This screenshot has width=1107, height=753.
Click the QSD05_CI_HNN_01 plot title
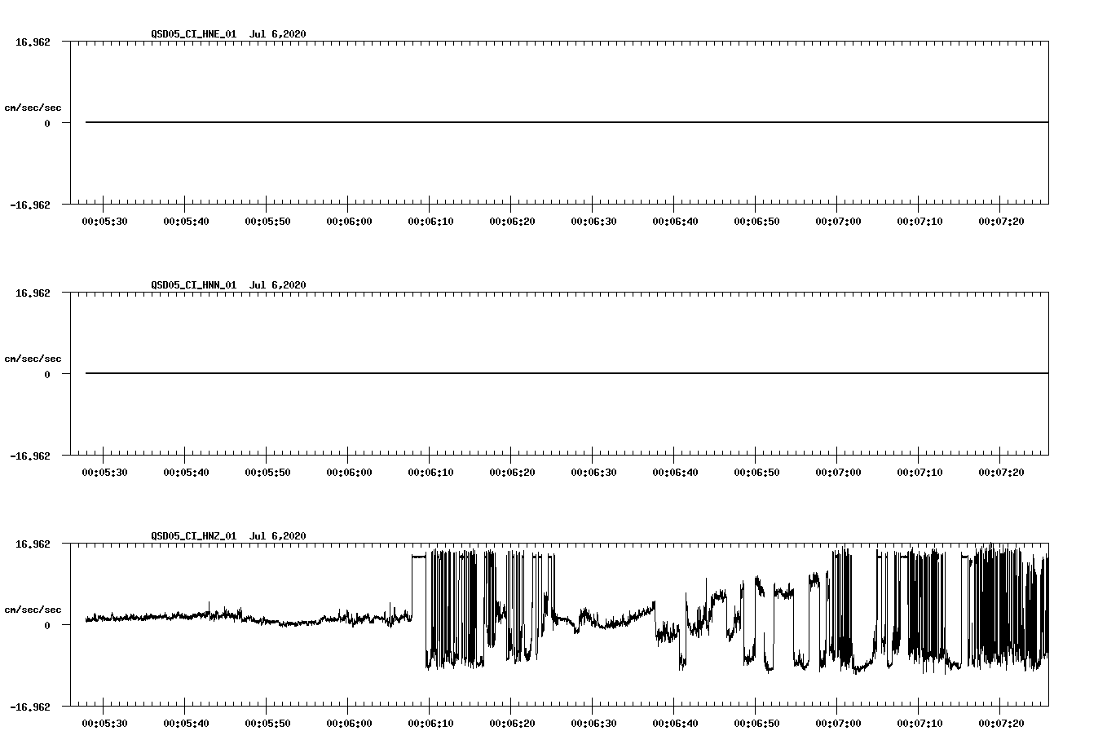[228, 285]
